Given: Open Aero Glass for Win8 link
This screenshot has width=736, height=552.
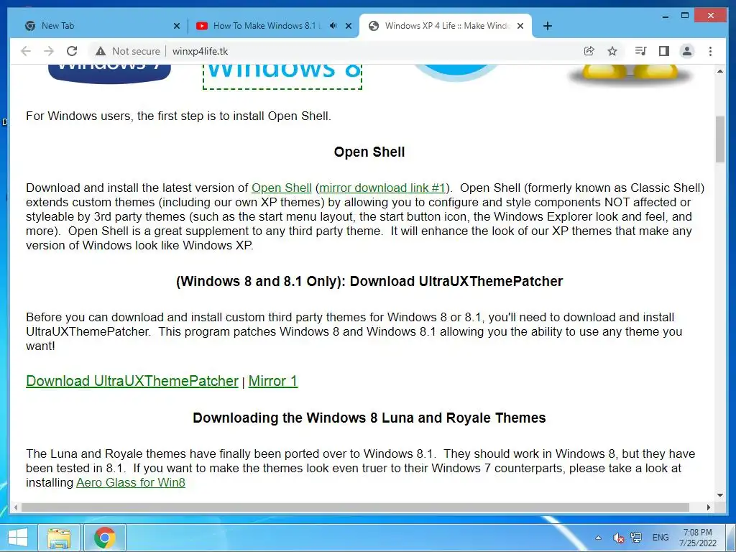Looking at the screenshot, I should click(x=131, y=482).
